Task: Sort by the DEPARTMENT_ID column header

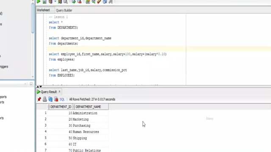Action: 60,107
